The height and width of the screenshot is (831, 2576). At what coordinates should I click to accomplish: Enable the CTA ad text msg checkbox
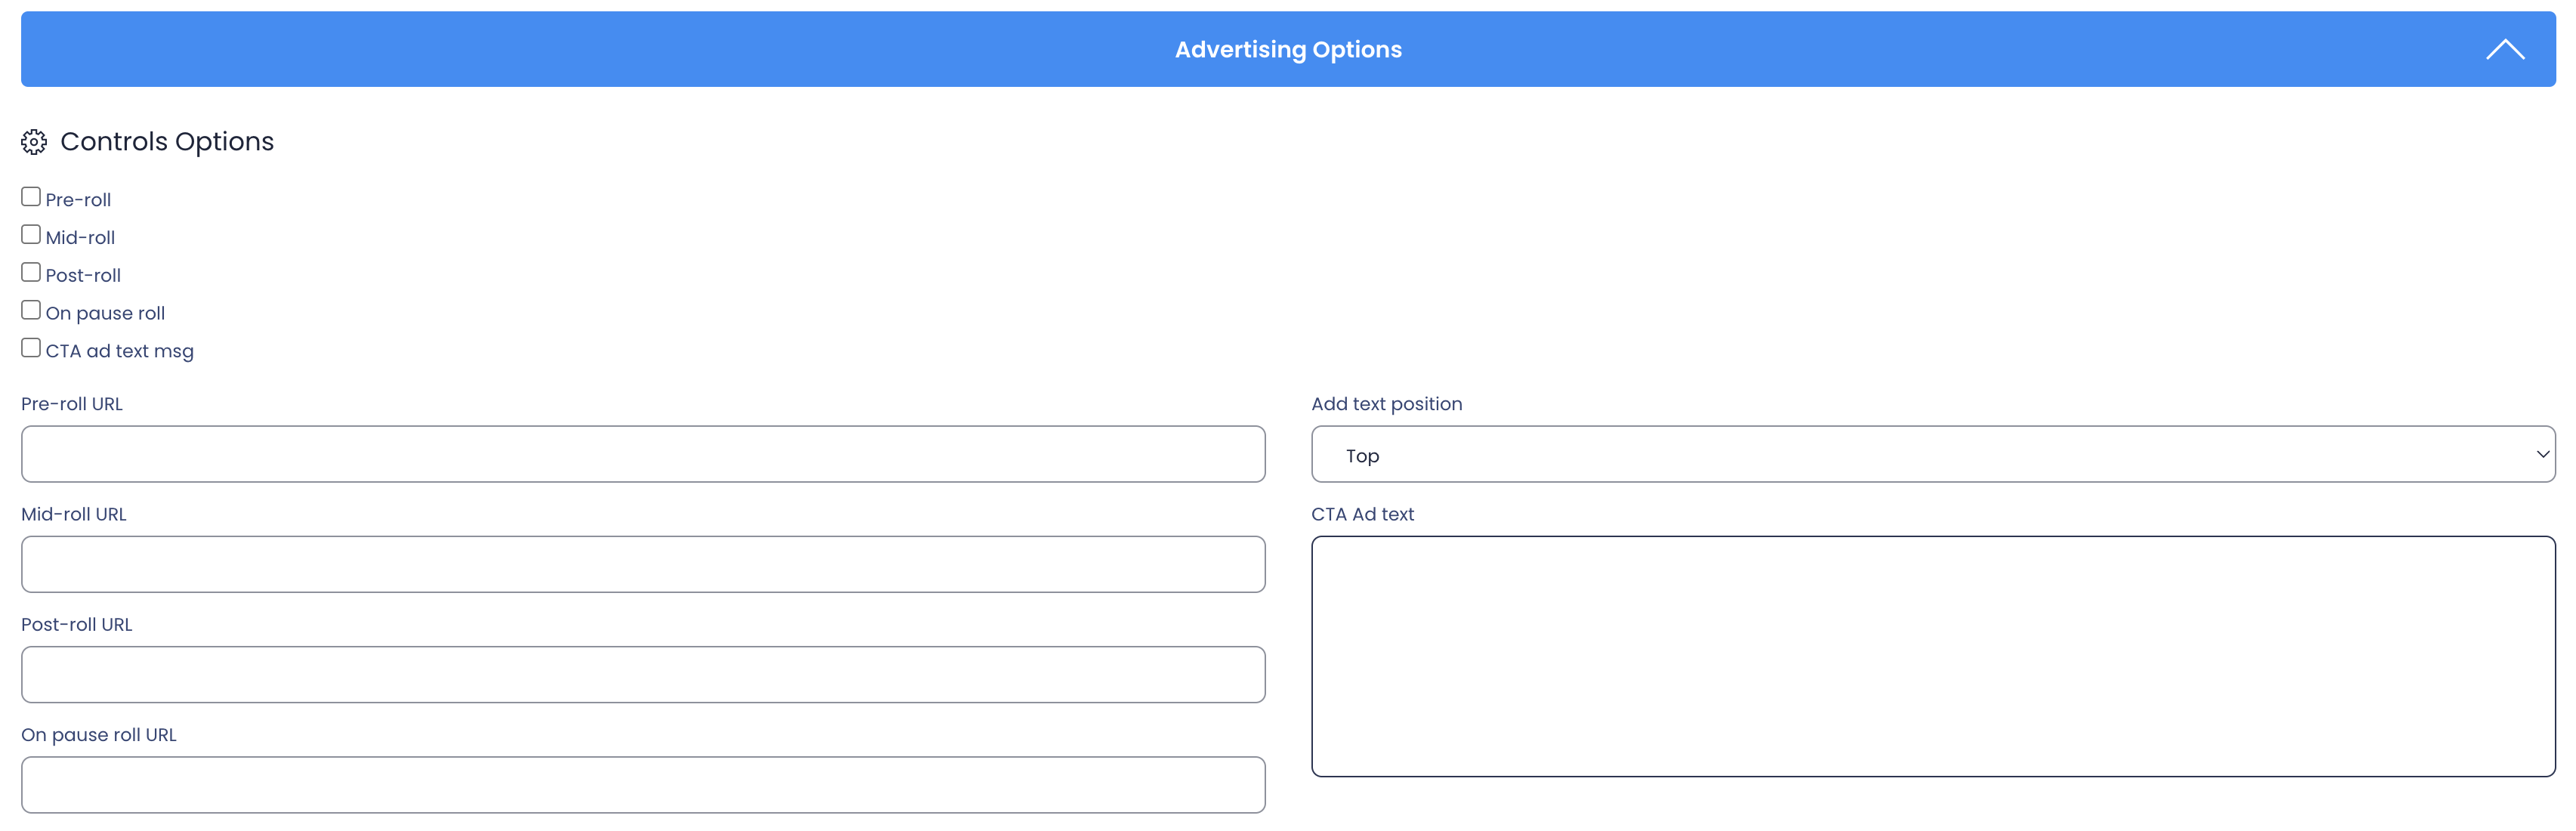[31, 348]
